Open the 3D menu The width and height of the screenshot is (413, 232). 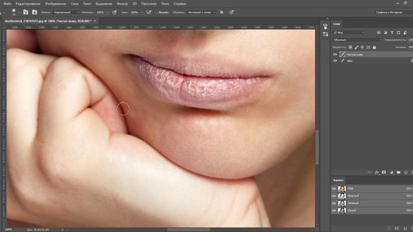click(135, 4)
